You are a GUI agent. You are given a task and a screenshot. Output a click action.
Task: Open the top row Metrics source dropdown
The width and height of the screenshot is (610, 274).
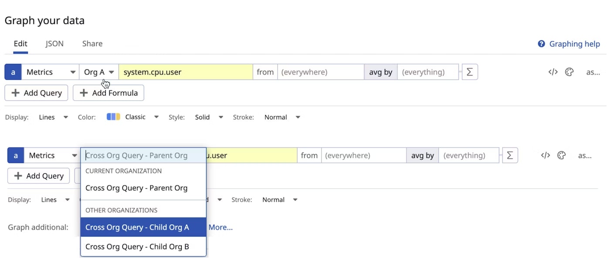click(50, 72)
